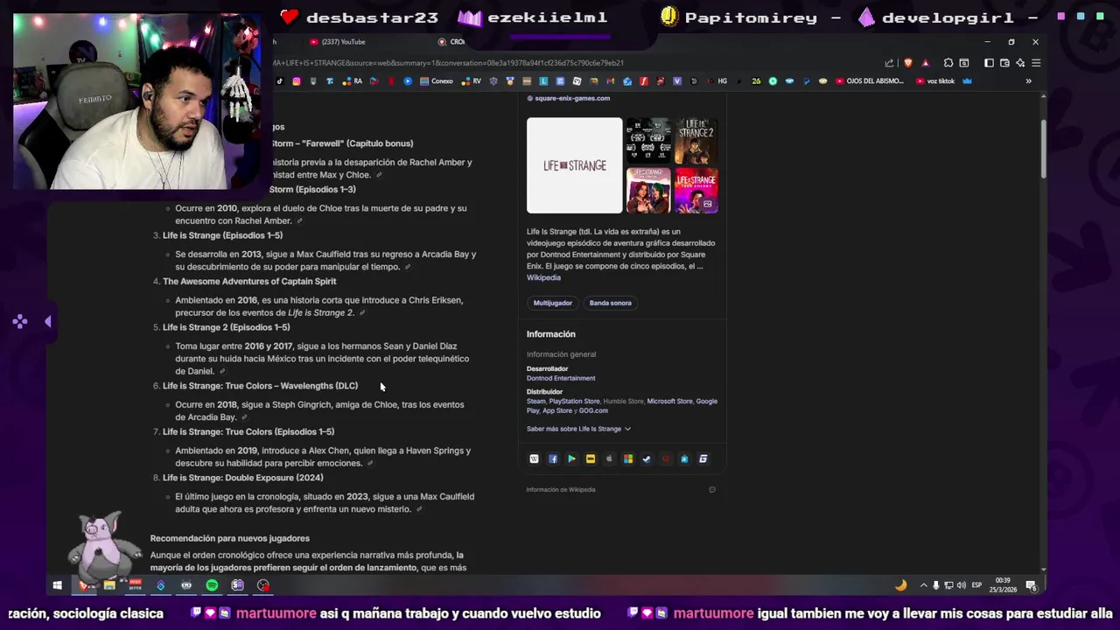Screen dimensions: 1120x630
Task: Open the voz tiktok bookmark
Action: (936, 81)
